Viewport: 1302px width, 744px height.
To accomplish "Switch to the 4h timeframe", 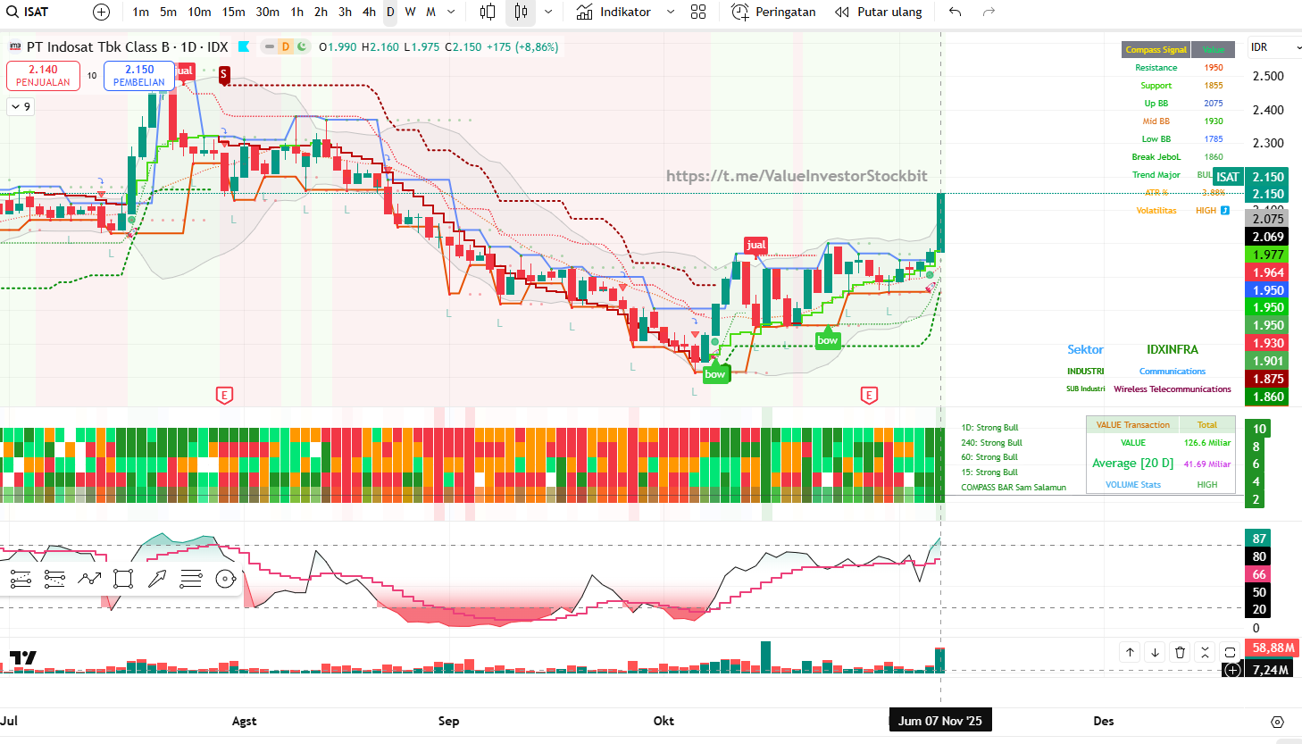I will click(x=370, y=12).
